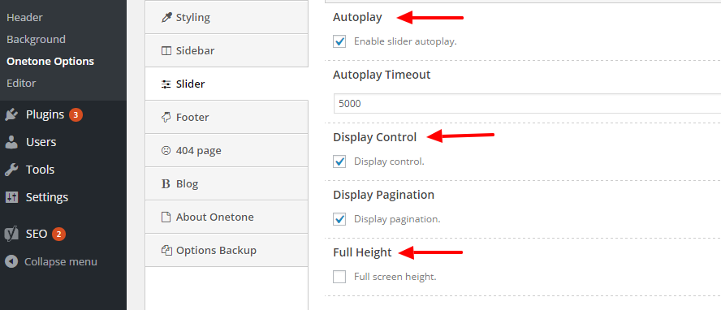The height and width of the screenshot is (310, 721).
Task: Switch to the Blog tab
Action: click(227, 183)
